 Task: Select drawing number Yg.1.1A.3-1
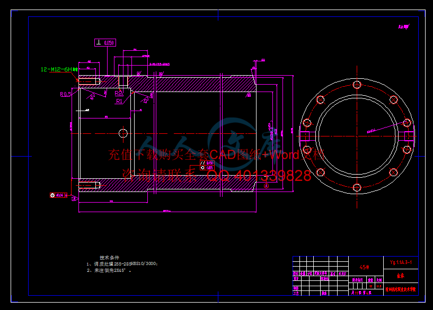coord(401,262)
